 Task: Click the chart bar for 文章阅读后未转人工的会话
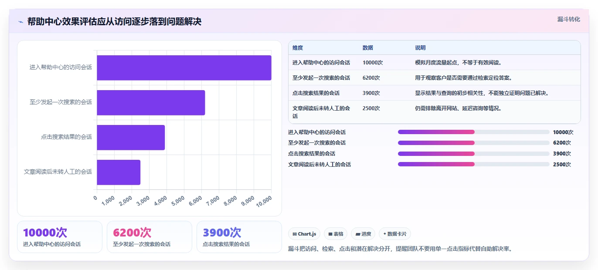point(119,172)
